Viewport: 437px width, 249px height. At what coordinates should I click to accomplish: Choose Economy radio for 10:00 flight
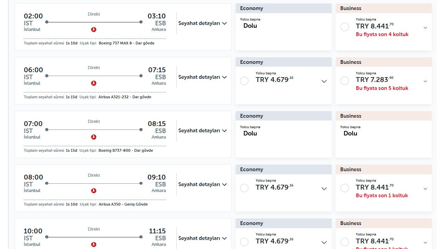tap(244, 242)
